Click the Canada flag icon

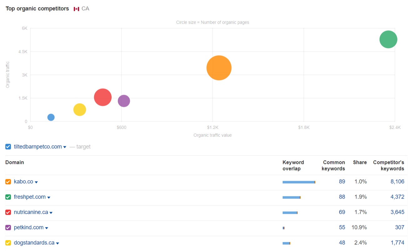click(76, 9)
